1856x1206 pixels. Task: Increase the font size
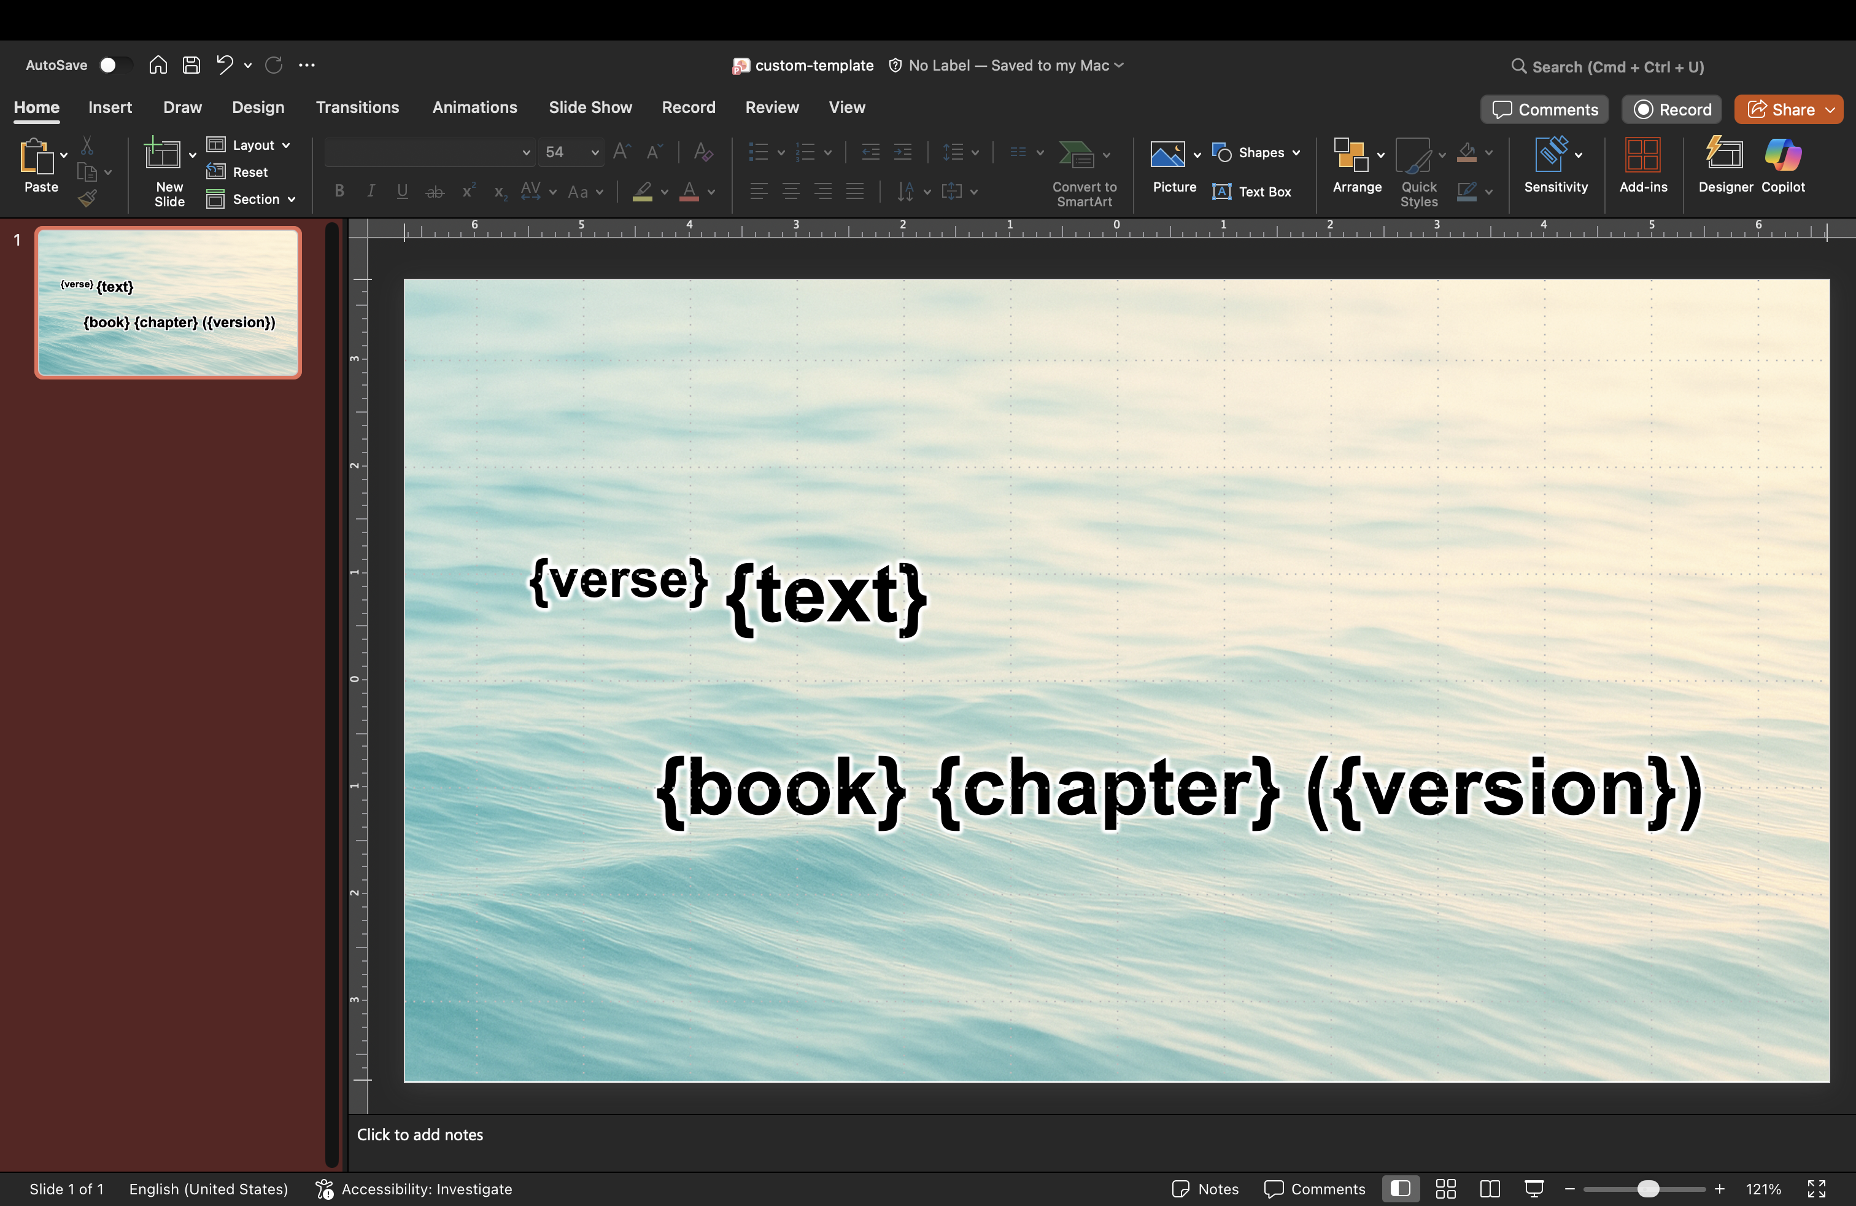click(x=622, y=151)
